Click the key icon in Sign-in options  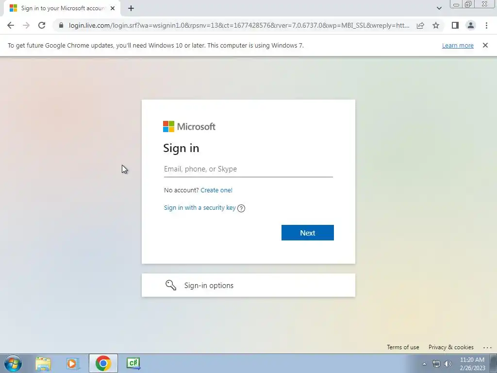pos(171,285)
